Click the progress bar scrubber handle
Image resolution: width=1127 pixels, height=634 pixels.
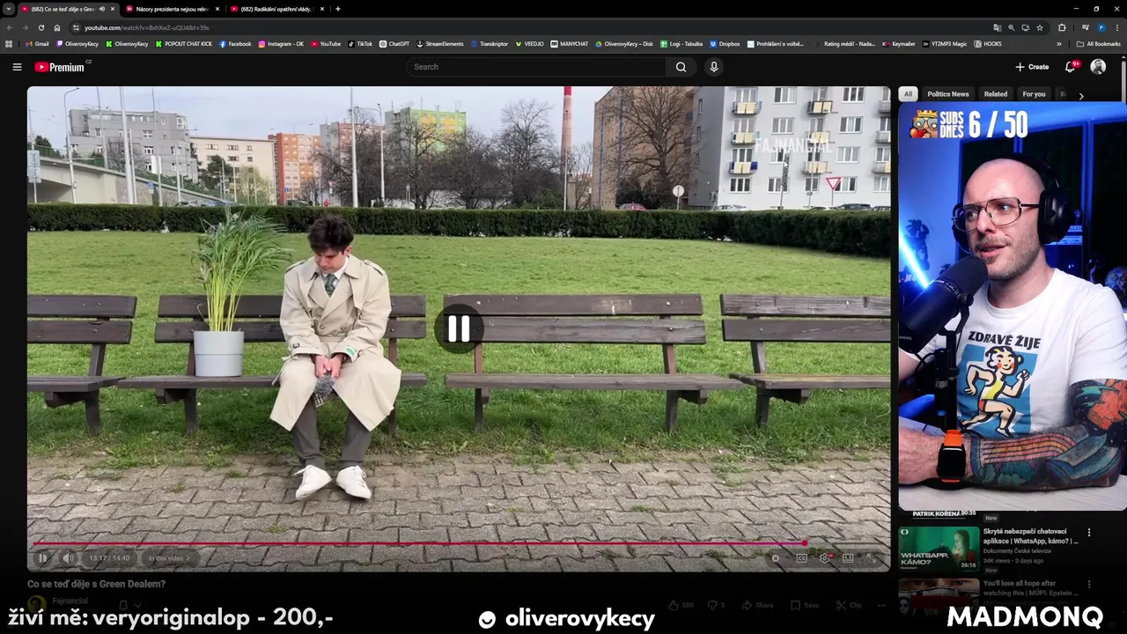[x=805, y=543]
